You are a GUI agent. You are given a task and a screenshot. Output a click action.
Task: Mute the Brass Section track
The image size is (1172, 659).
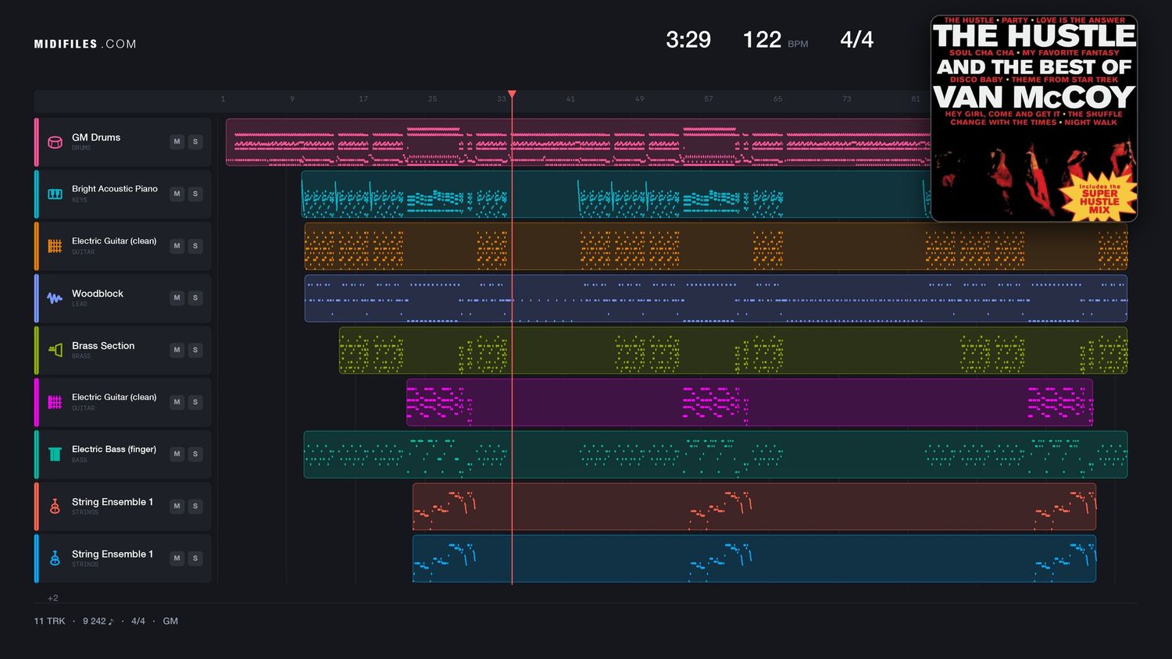click(177, 350)
